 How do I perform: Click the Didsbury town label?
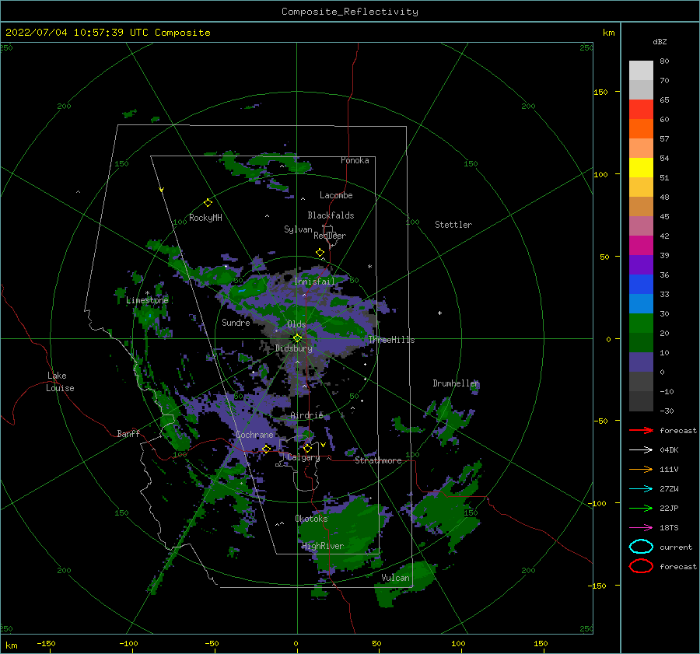293,348
